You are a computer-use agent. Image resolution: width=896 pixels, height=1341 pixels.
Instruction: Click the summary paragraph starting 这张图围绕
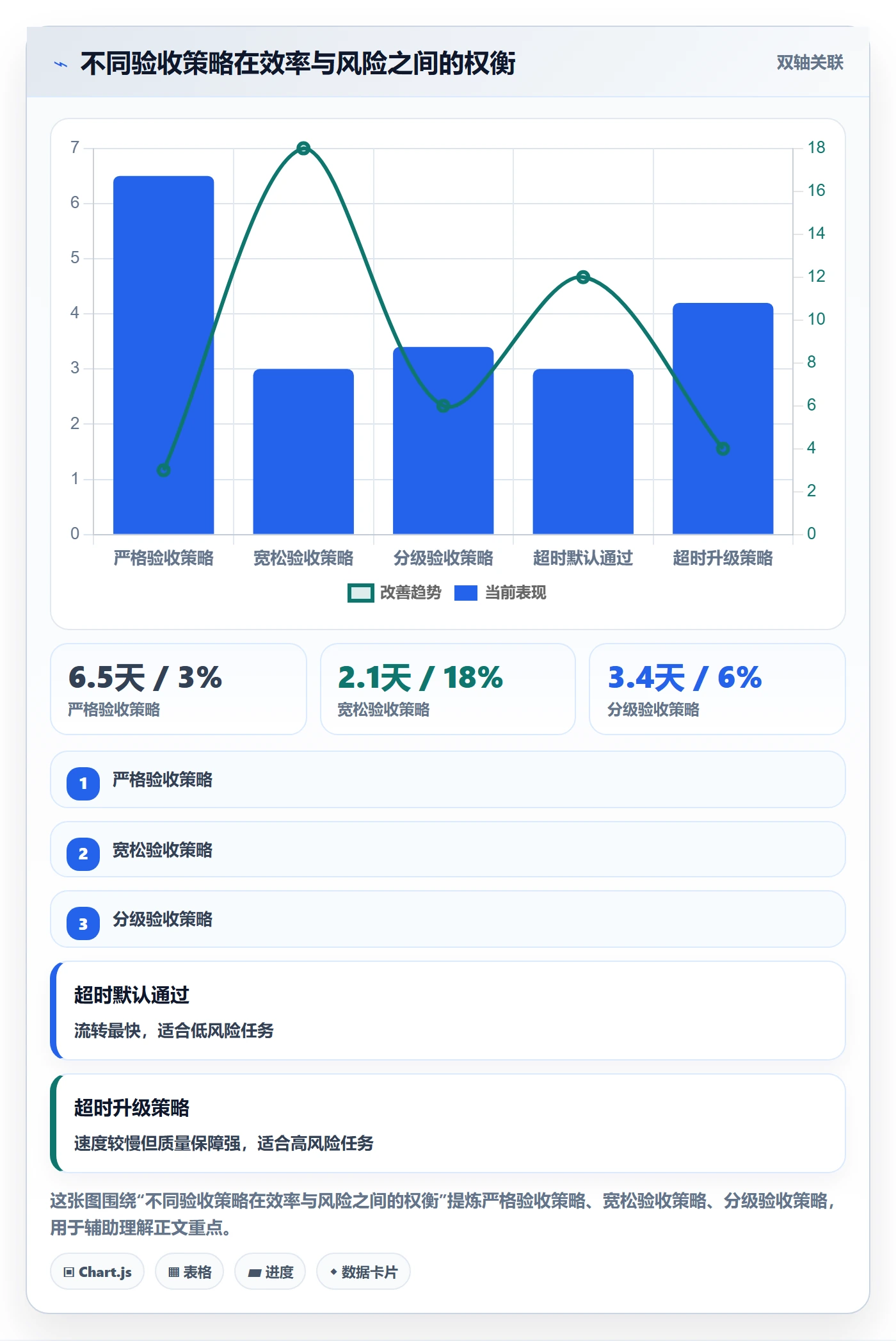coord(443,1214)
